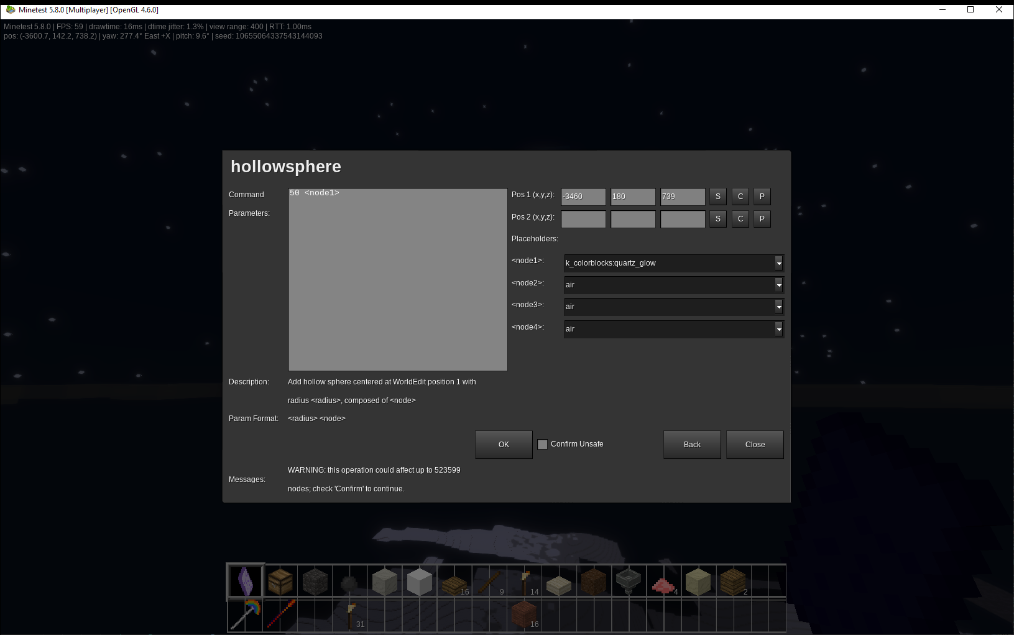Click the wooden chest hotbar item
The height and width of the screenshot is (635, 1014).
tap(280, 582)
